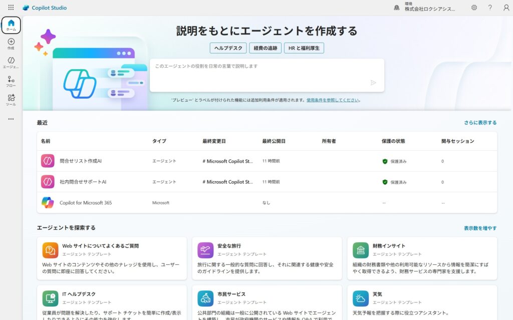
Task: Open the IT ヘルプデスク template card title
Action: point(79,294)
